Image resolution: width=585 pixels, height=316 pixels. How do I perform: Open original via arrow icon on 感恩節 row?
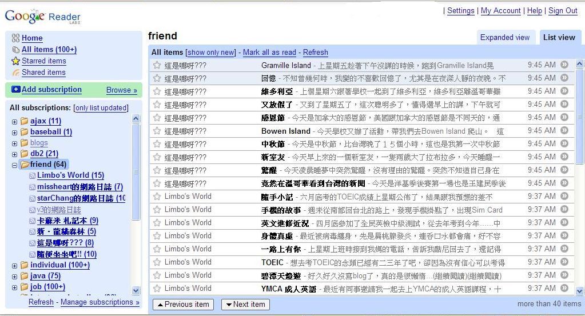[x=564, y=117]
